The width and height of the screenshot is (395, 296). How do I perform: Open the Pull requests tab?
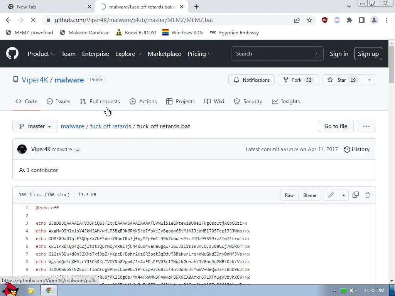[x=100, y=101]
